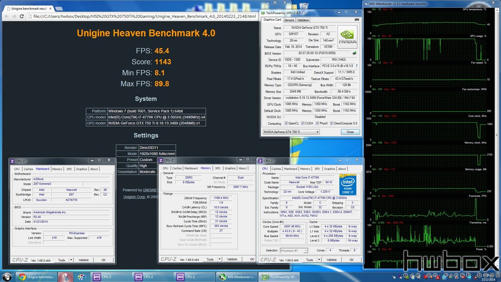Click the '4297.46 MHz' Core Speed value
501x282 pixels.
point(293,226)
